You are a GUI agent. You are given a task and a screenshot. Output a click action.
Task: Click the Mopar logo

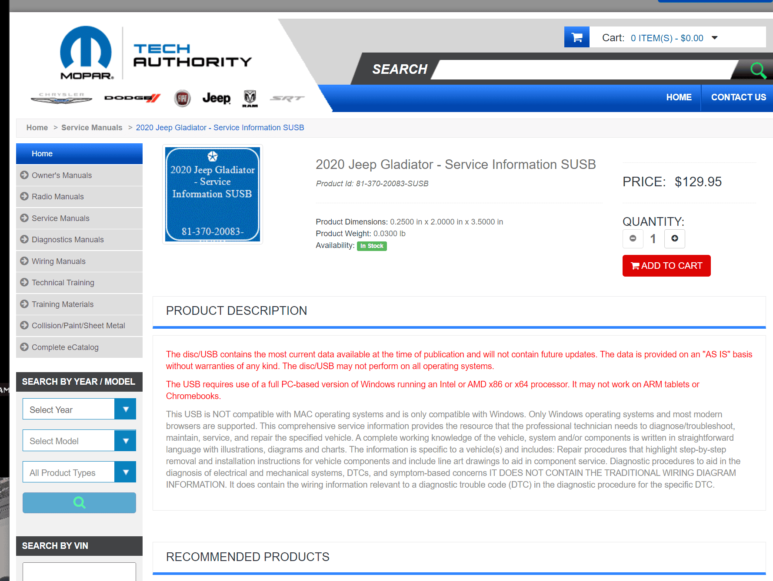tap(86, 53)
